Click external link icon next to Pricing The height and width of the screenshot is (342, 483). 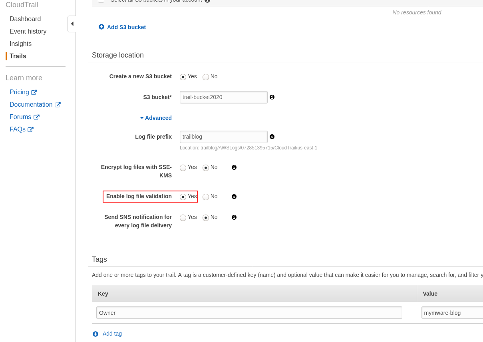(34, 92)
